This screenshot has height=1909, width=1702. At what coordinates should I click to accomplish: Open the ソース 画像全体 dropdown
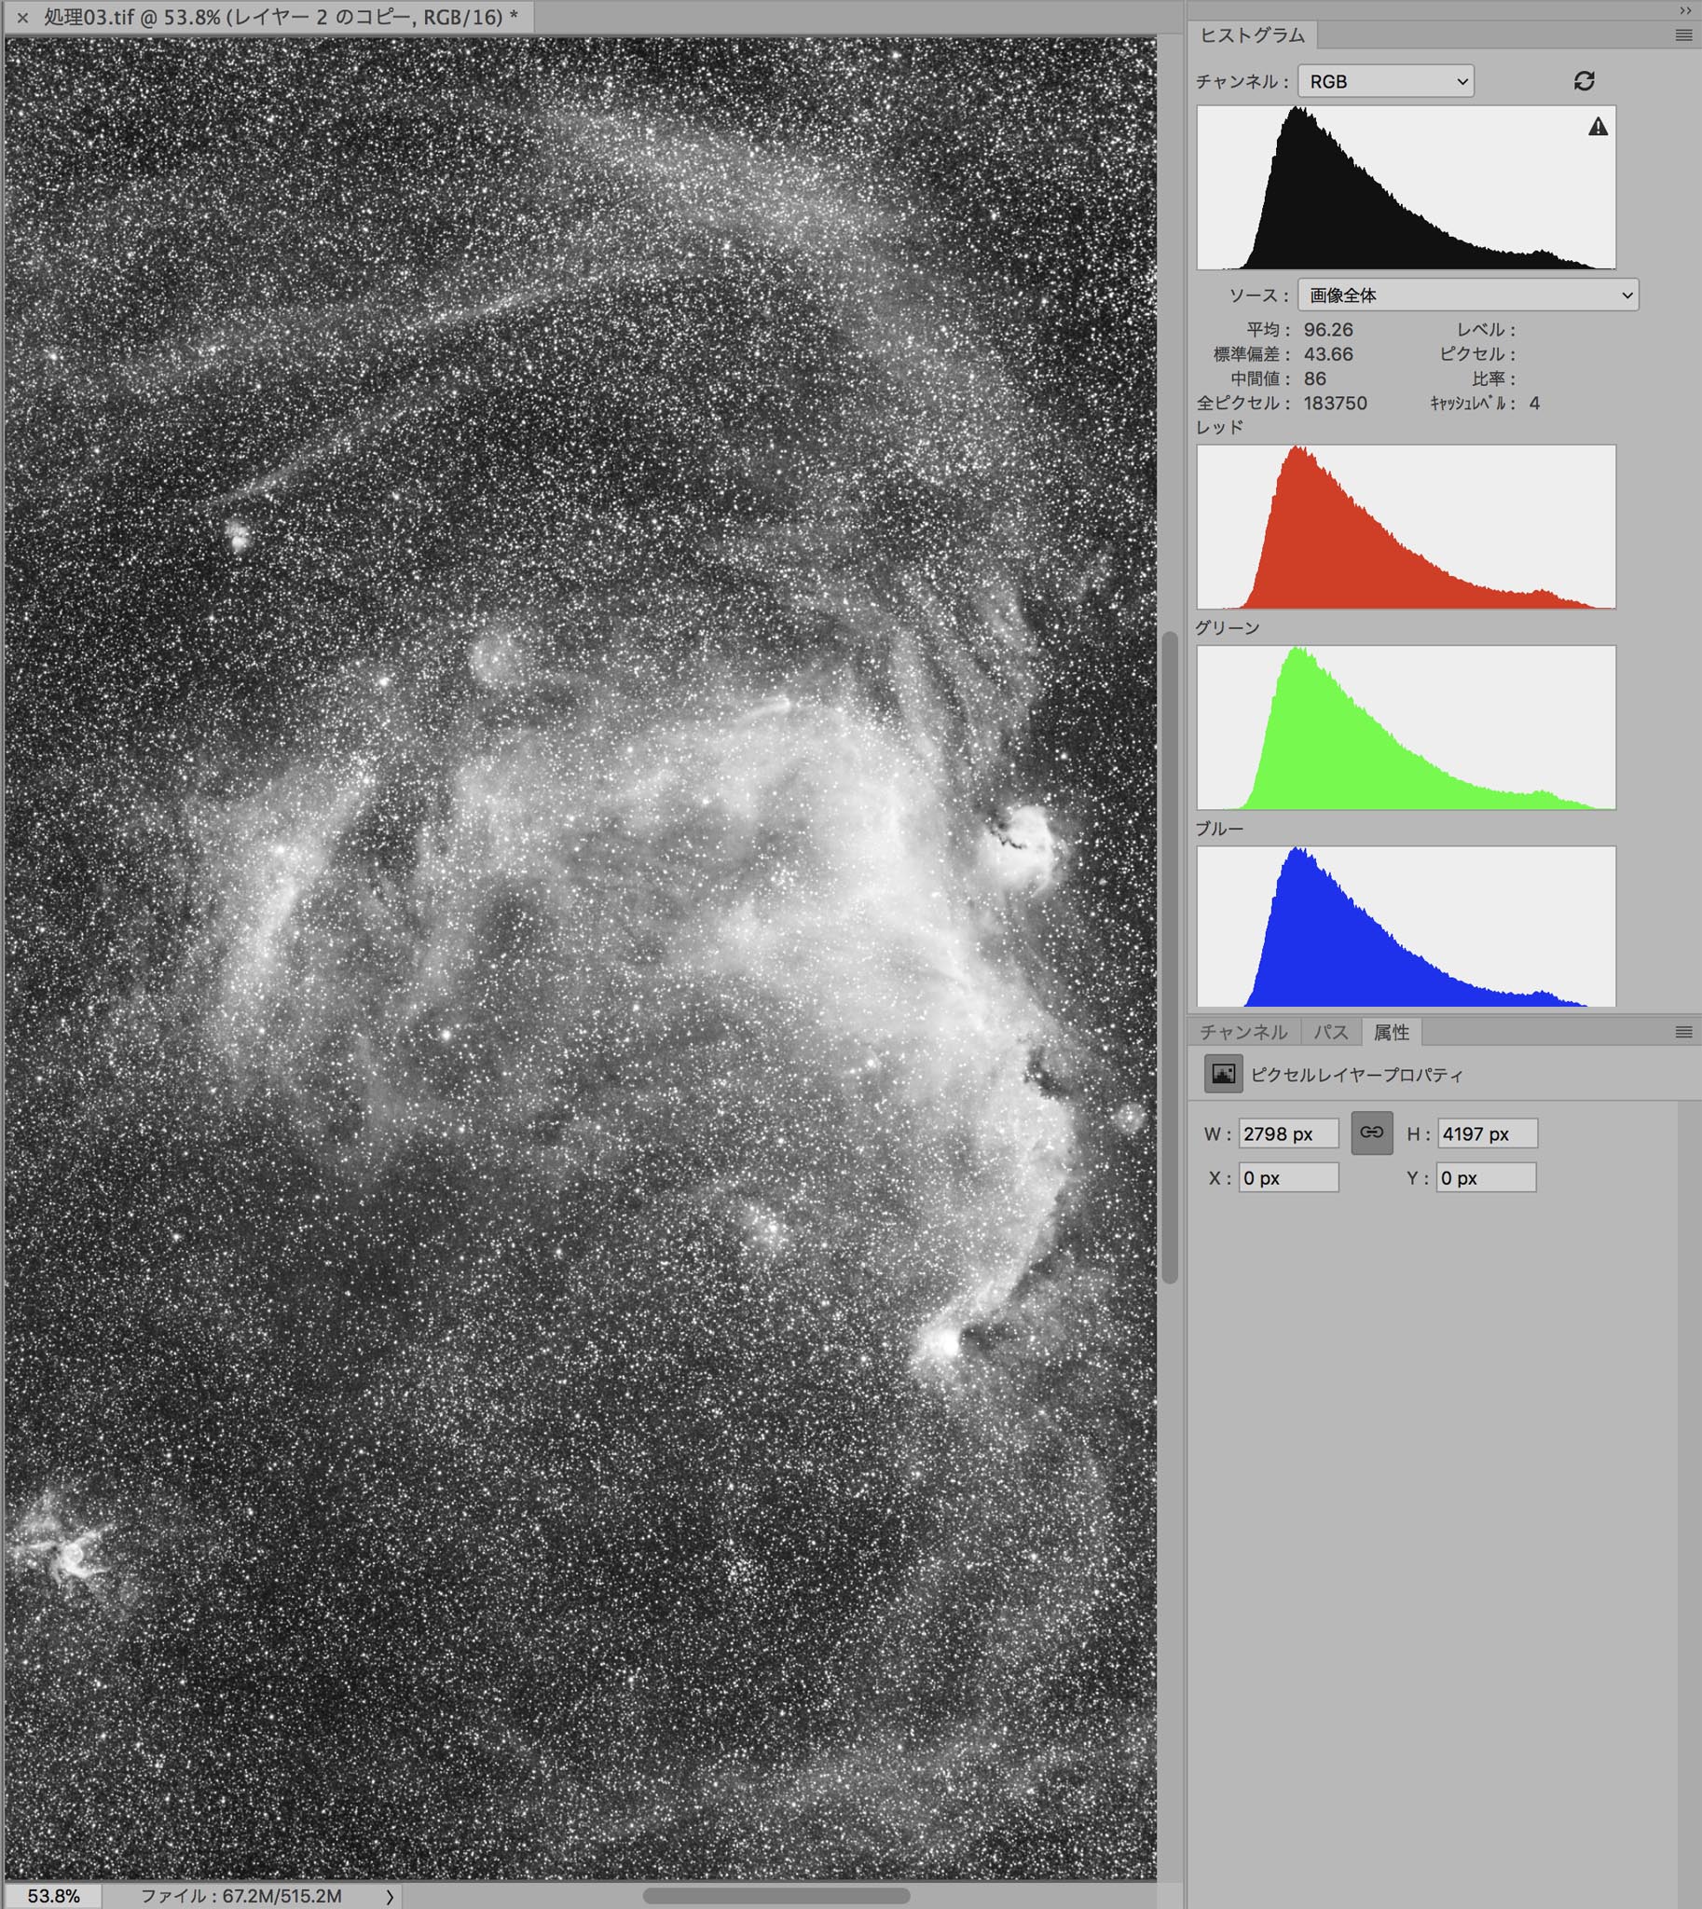pyautogui.click(x=1466, y=295)
